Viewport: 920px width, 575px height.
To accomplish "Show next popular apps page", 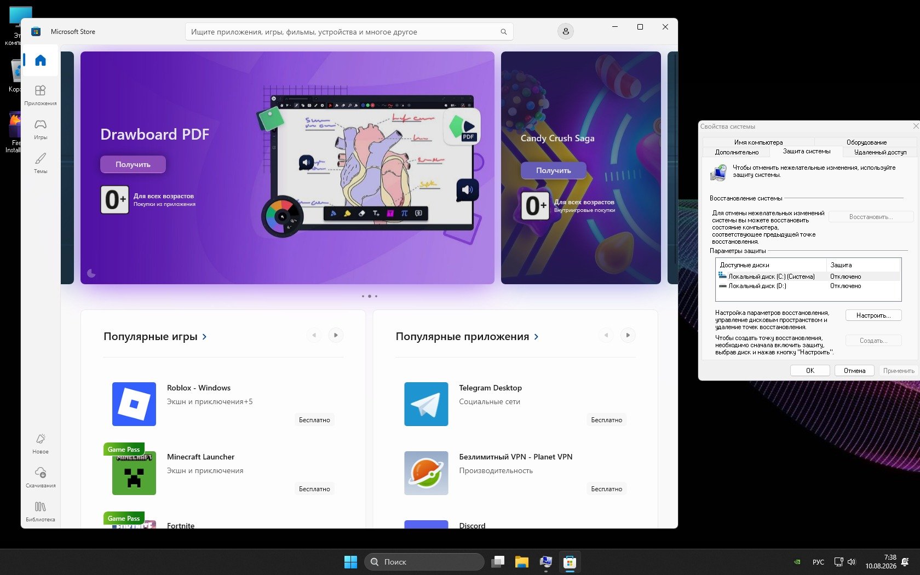I will [x=628, y=335].
